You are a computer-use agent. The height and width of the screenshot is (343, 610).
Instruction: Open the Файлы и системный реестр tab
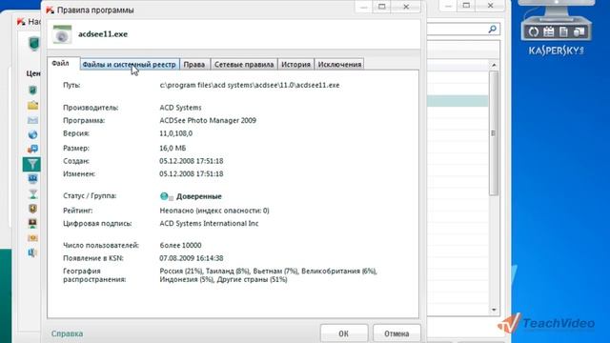pos(130,65)
